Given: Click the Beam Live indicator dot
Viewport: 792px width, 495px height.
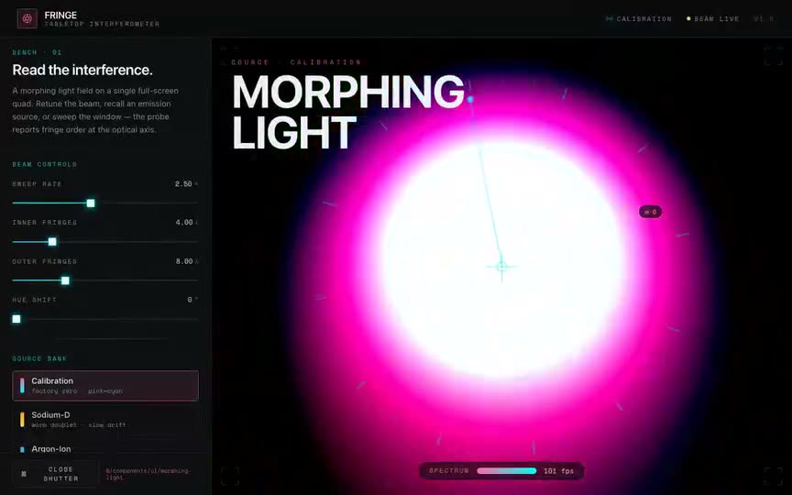Looking at the screenshot, I should pos(688,18).
